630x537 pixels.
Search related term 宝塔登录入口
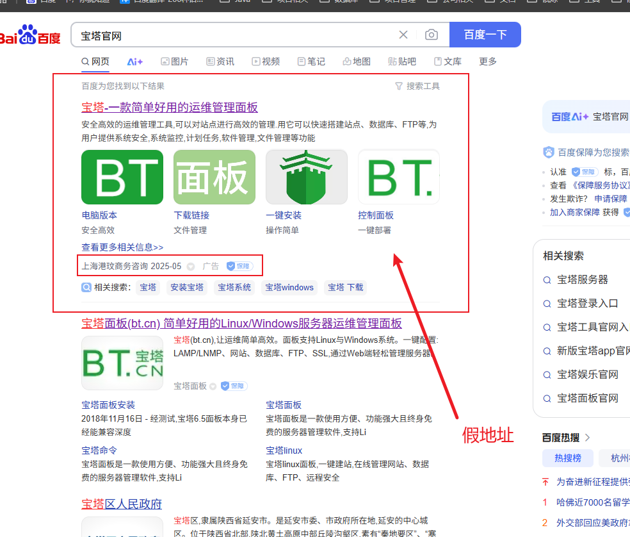(x=587, y=303)
